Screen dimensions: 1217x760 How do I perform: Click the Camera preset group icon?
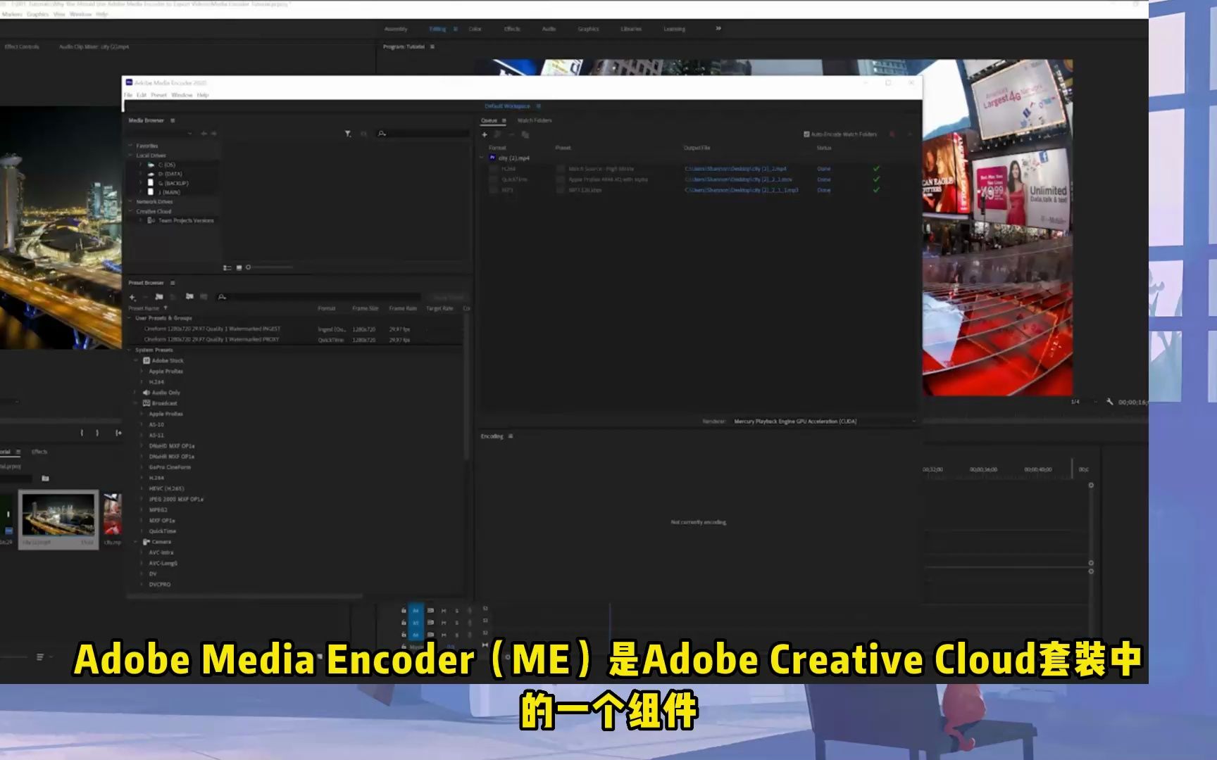146,542
